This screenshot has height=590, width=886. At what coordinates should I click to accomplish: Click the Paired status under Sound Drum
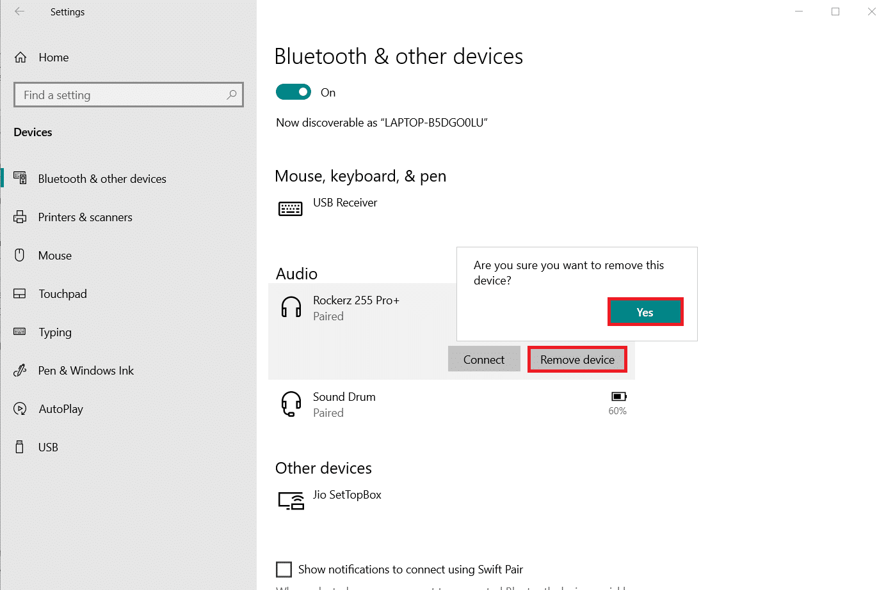tap(328, 413)
